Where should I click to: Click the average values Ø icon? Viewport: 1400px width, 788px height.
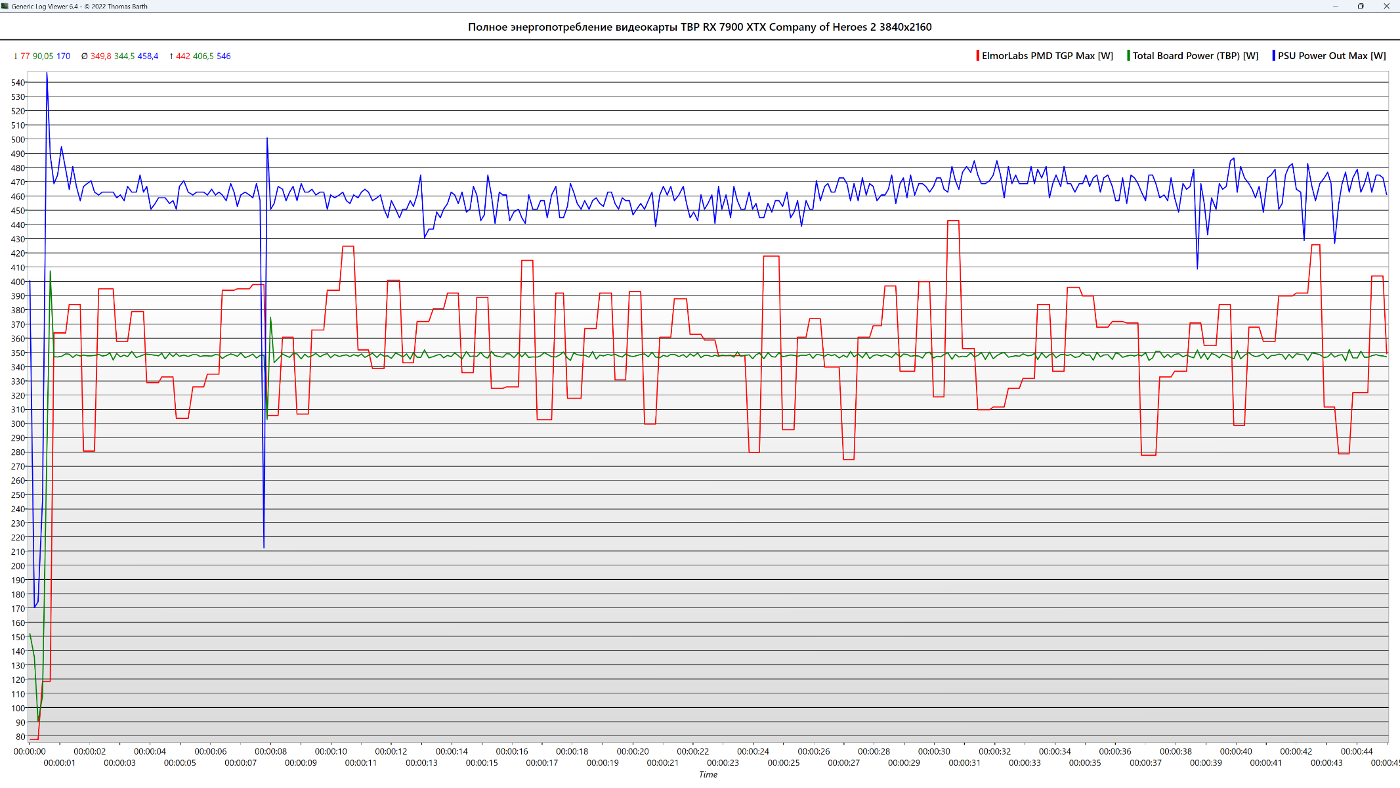point(84,56)
